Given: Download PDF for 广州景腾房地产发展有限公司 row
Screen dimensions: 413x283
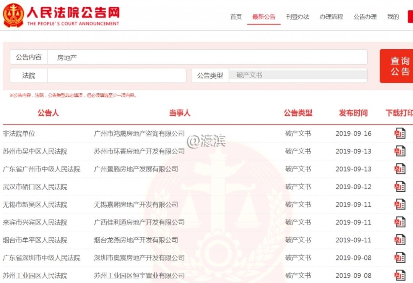Looking at the screenshot, I should pos(400,169).
